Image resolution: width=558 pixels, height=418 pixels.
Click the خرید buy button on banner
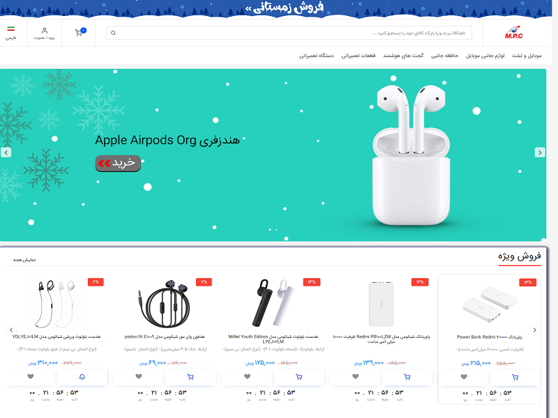tap(118, 163)
